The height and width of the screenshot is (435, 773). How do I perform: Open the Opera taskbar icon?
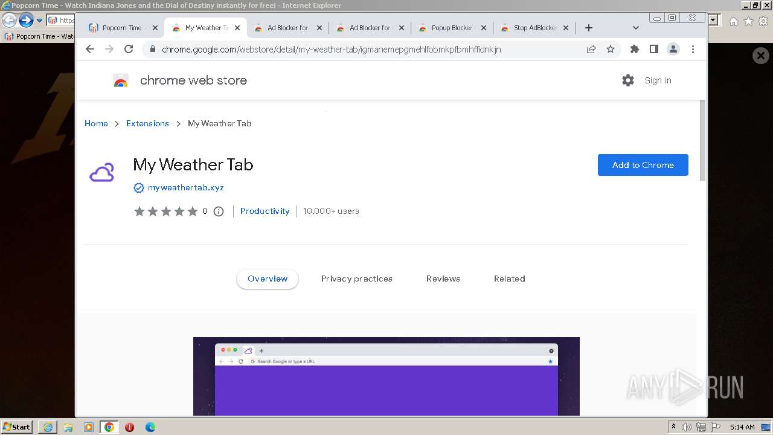[x=129, y=427]
